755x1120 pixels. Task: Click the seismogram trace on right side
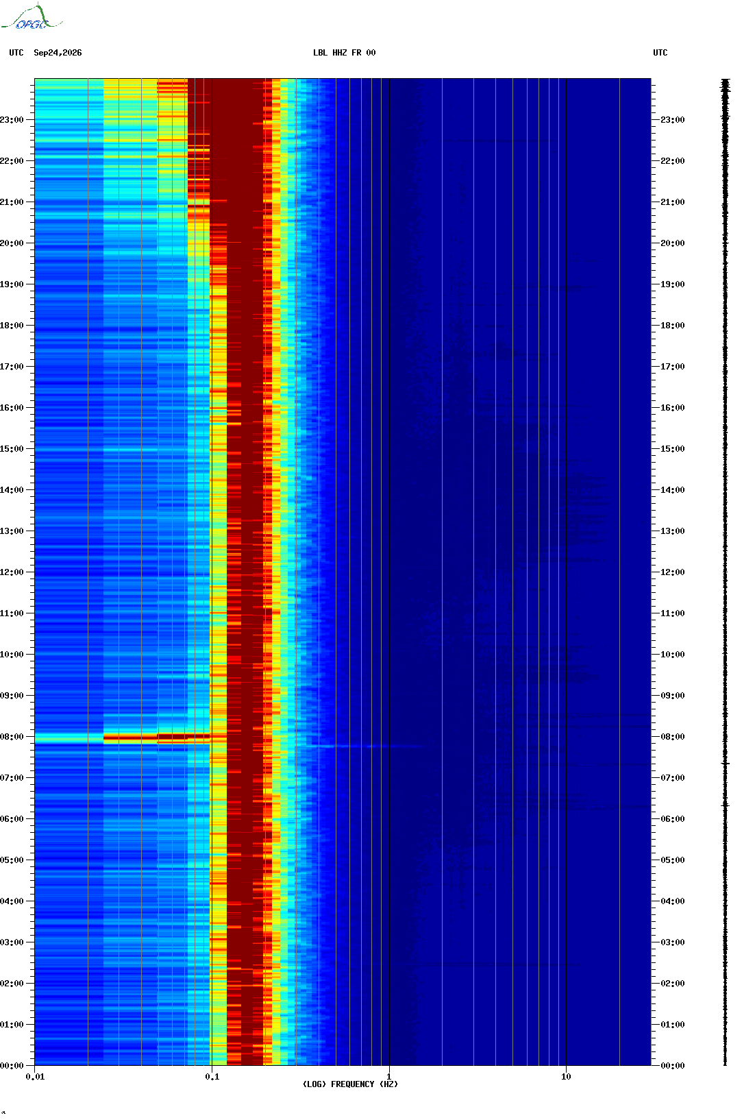click(x=726, y=572)
